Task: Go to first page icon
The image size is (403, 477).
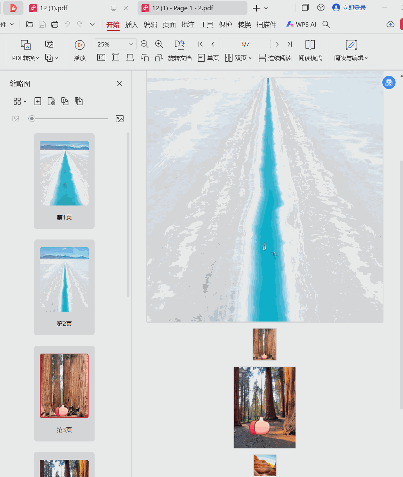Action: [201, 44]
